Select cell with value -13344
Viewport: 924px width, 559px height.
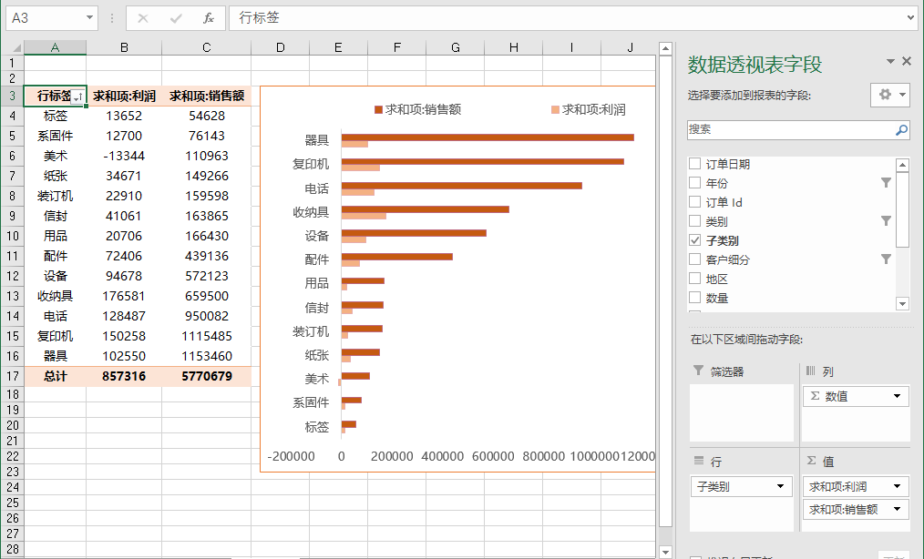pyautogui.click(x=124, y=156)
